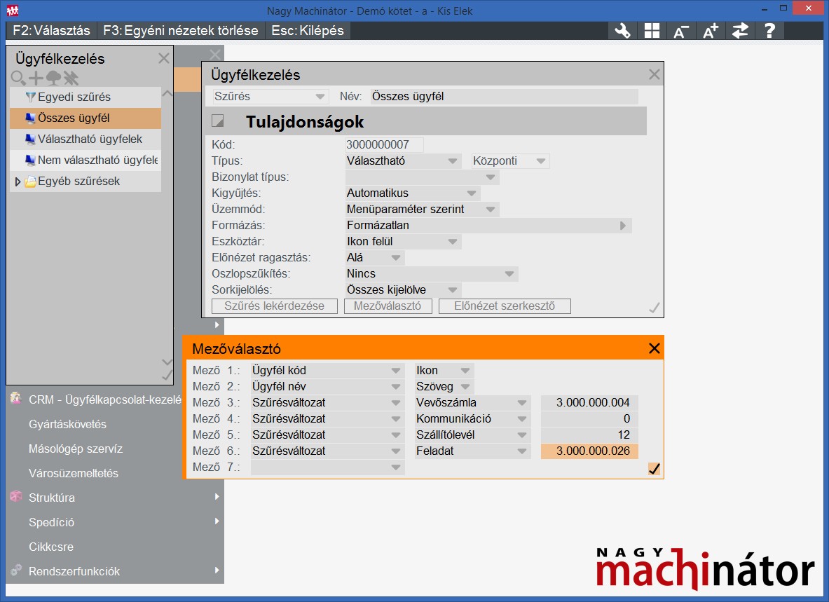The image size is (829, 602).
Task: Click the swap arrows icon in top toolbar
Action: click(740, 31)
